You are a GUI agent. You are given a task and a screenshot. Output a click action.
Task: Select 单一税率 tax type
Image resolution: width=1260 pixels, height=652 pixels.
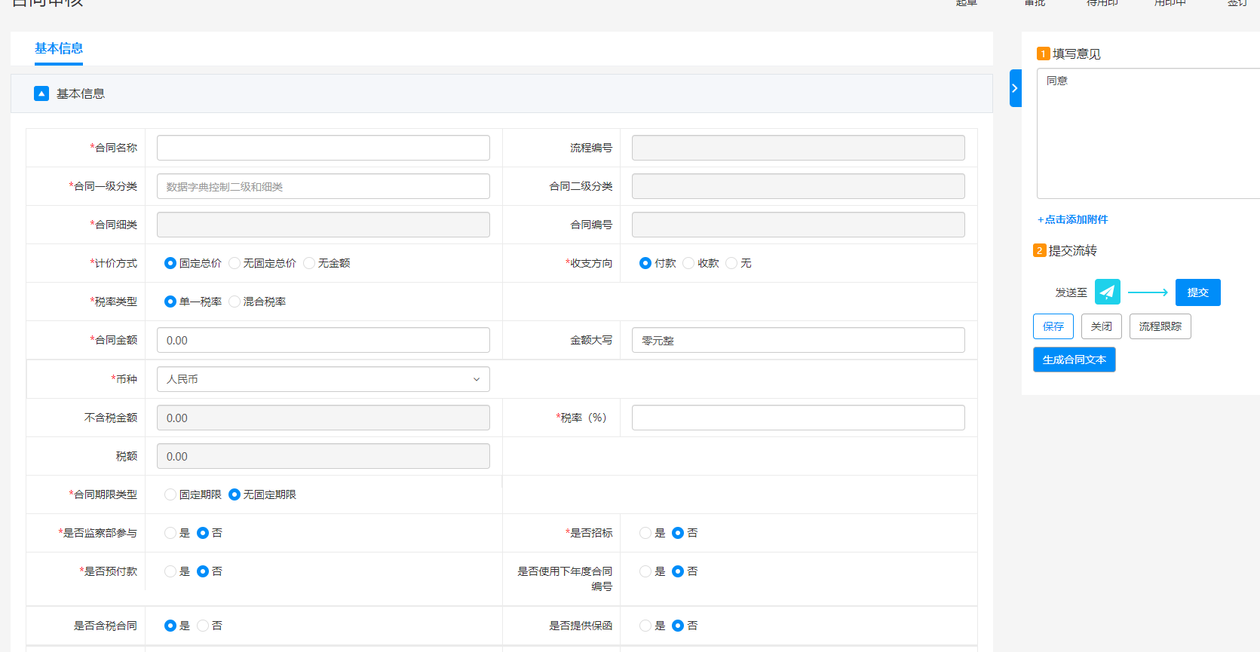[170, 302]
